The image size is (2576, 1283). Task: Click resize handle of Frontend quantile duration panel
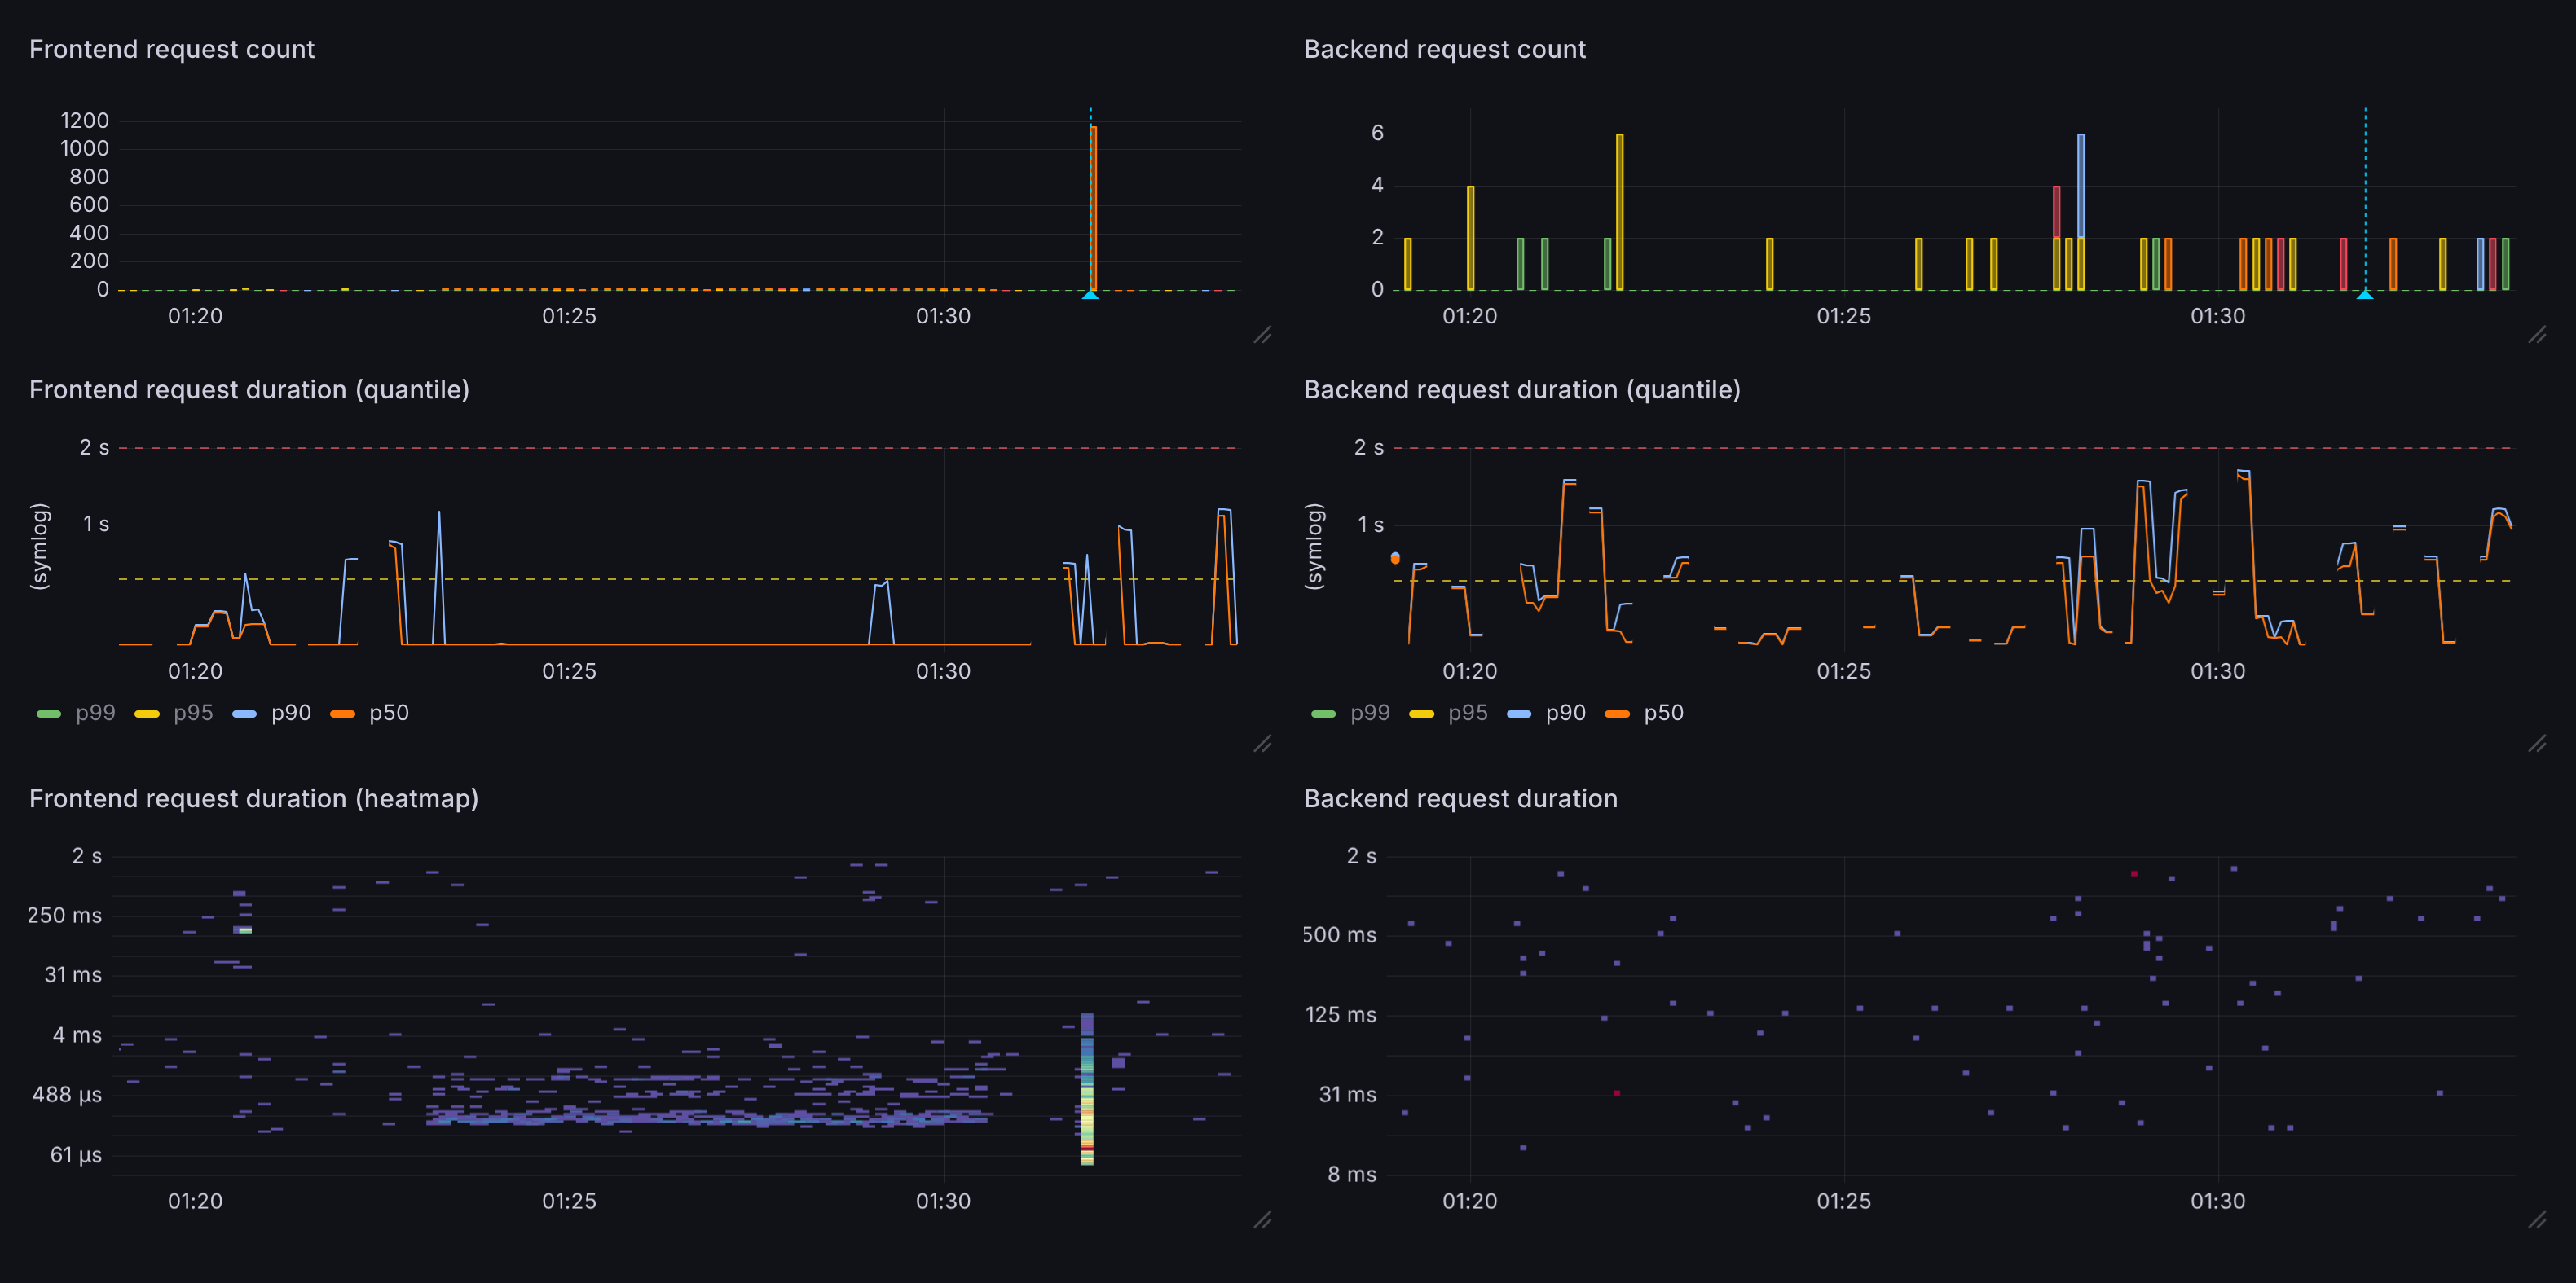tap(1263, 744)
